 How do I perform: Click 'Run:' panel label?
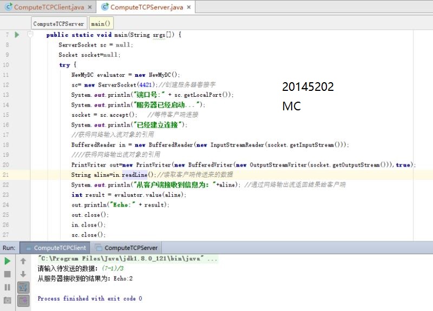tap(9, 248)
